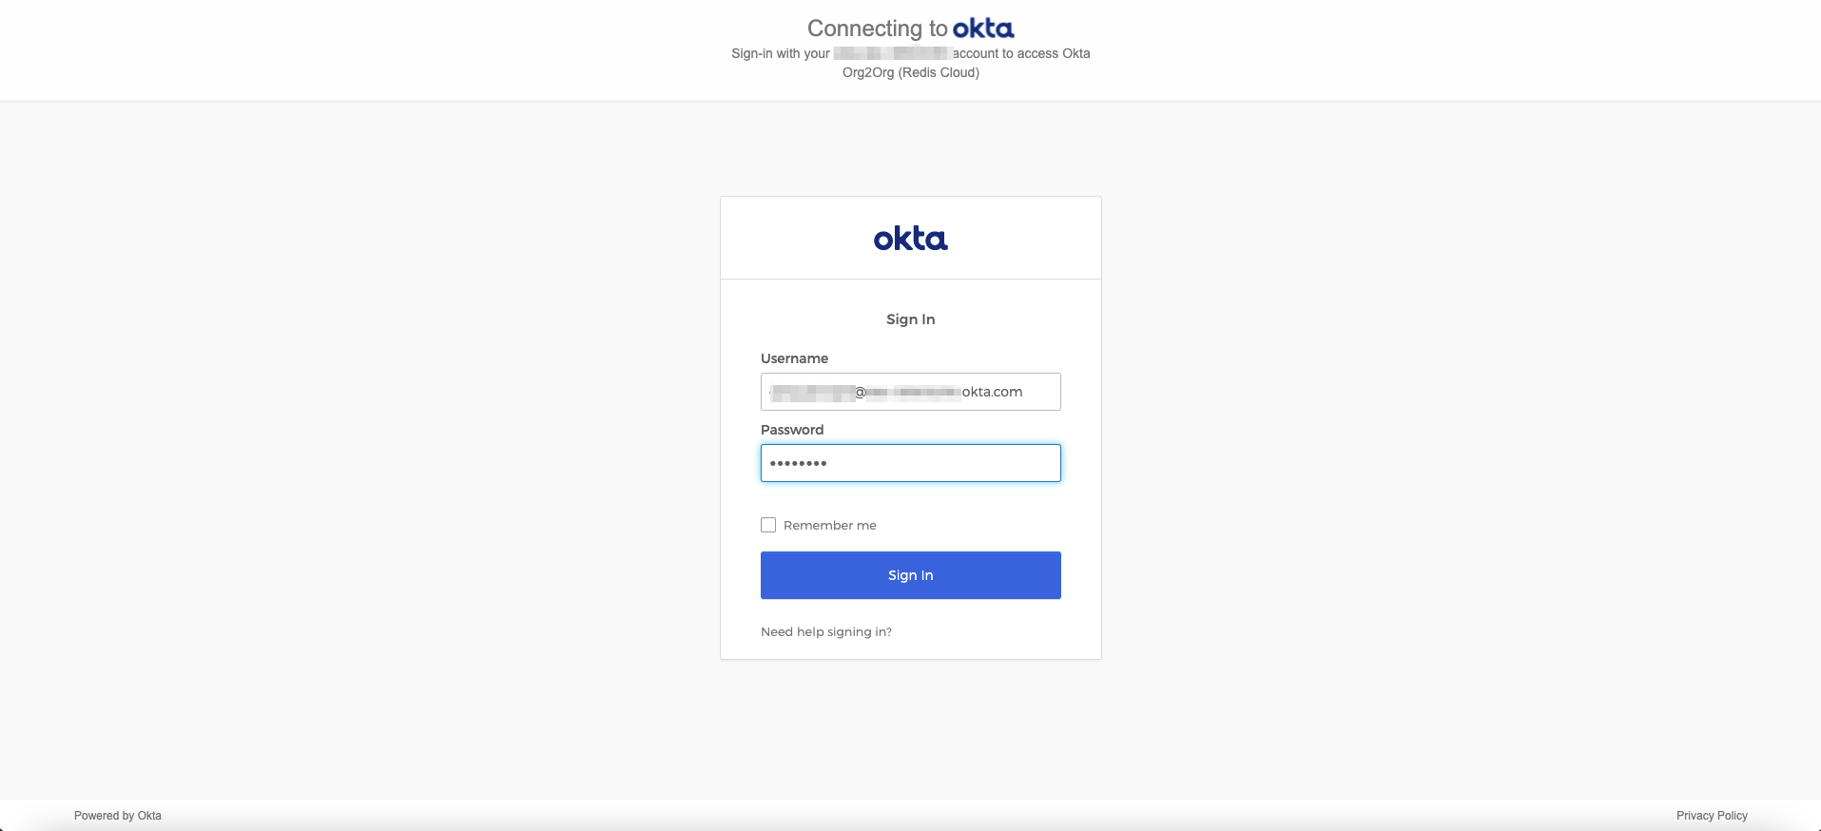The height and width of the screenshot is (831, 1821).
Task: Click the "okta.com" text in the username
Action: [x=992, y=392]
